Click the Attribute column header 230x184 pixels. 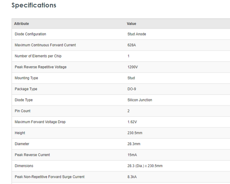21,24
